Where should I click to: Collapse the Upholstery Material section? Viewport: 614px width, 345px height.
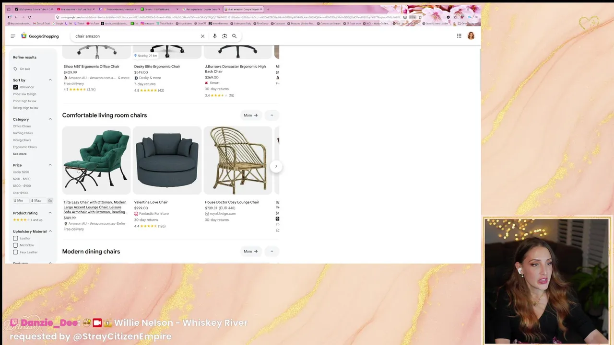coord(50,231)
